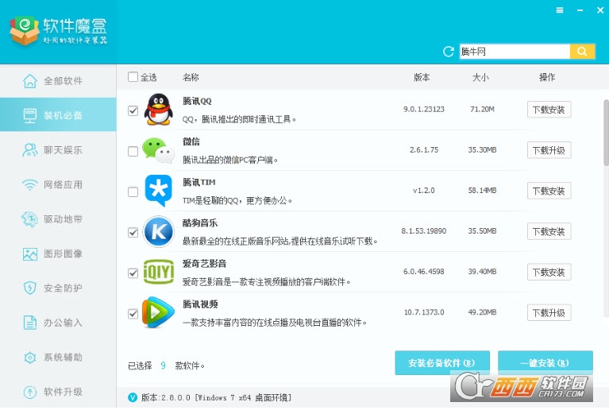The image size is (609, 410).
Task: Uncheck the 腾讯QQ checkbox
Action: [133, 110]
